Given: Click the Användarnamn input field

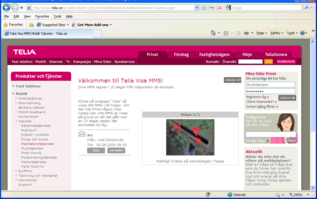Looking at the screenshot, I should click(x=271, y=85).
